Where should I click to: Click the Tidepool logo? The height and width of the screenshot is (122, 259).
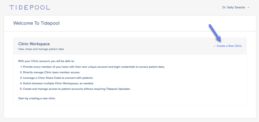click(30, 7)
